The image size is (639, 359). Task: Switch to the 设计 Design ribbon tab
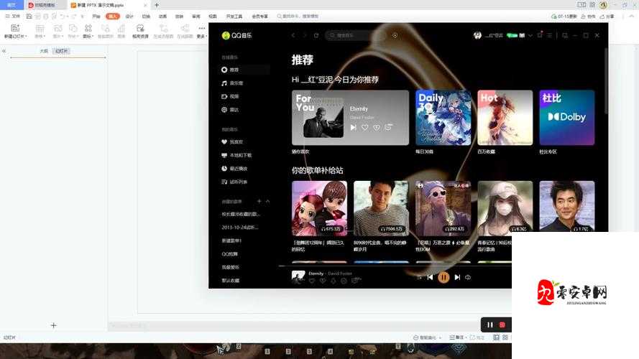point(129,16)
